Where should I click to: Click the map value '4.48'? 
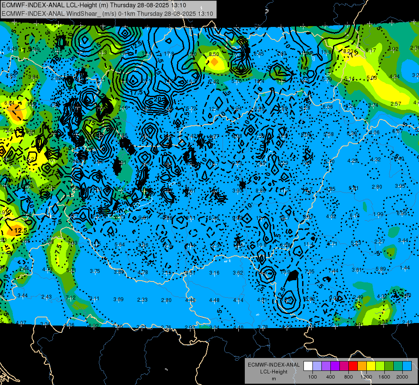coord(214,300)
